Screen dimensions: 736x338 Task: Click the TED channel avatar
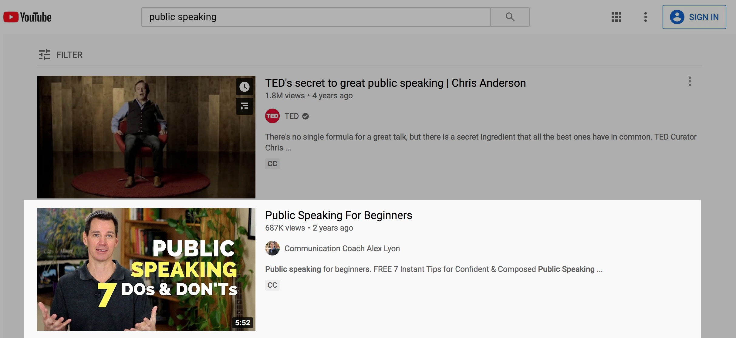coord(272,116)
